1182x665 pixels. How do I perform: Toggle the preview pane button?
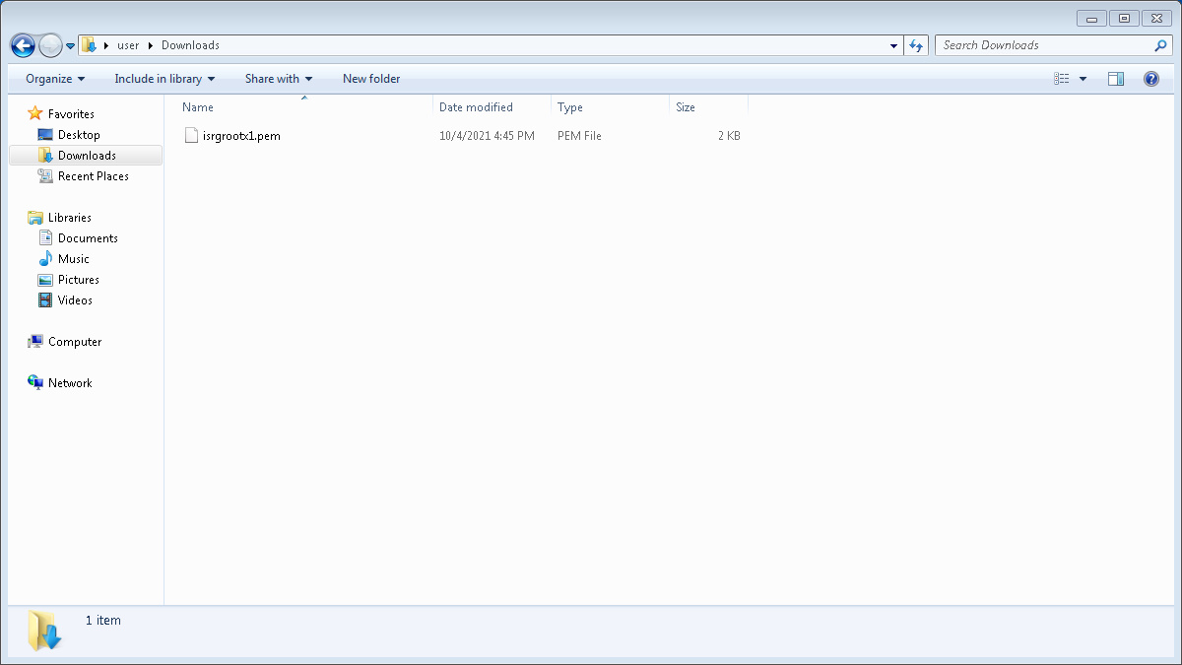pos(1116,79)
